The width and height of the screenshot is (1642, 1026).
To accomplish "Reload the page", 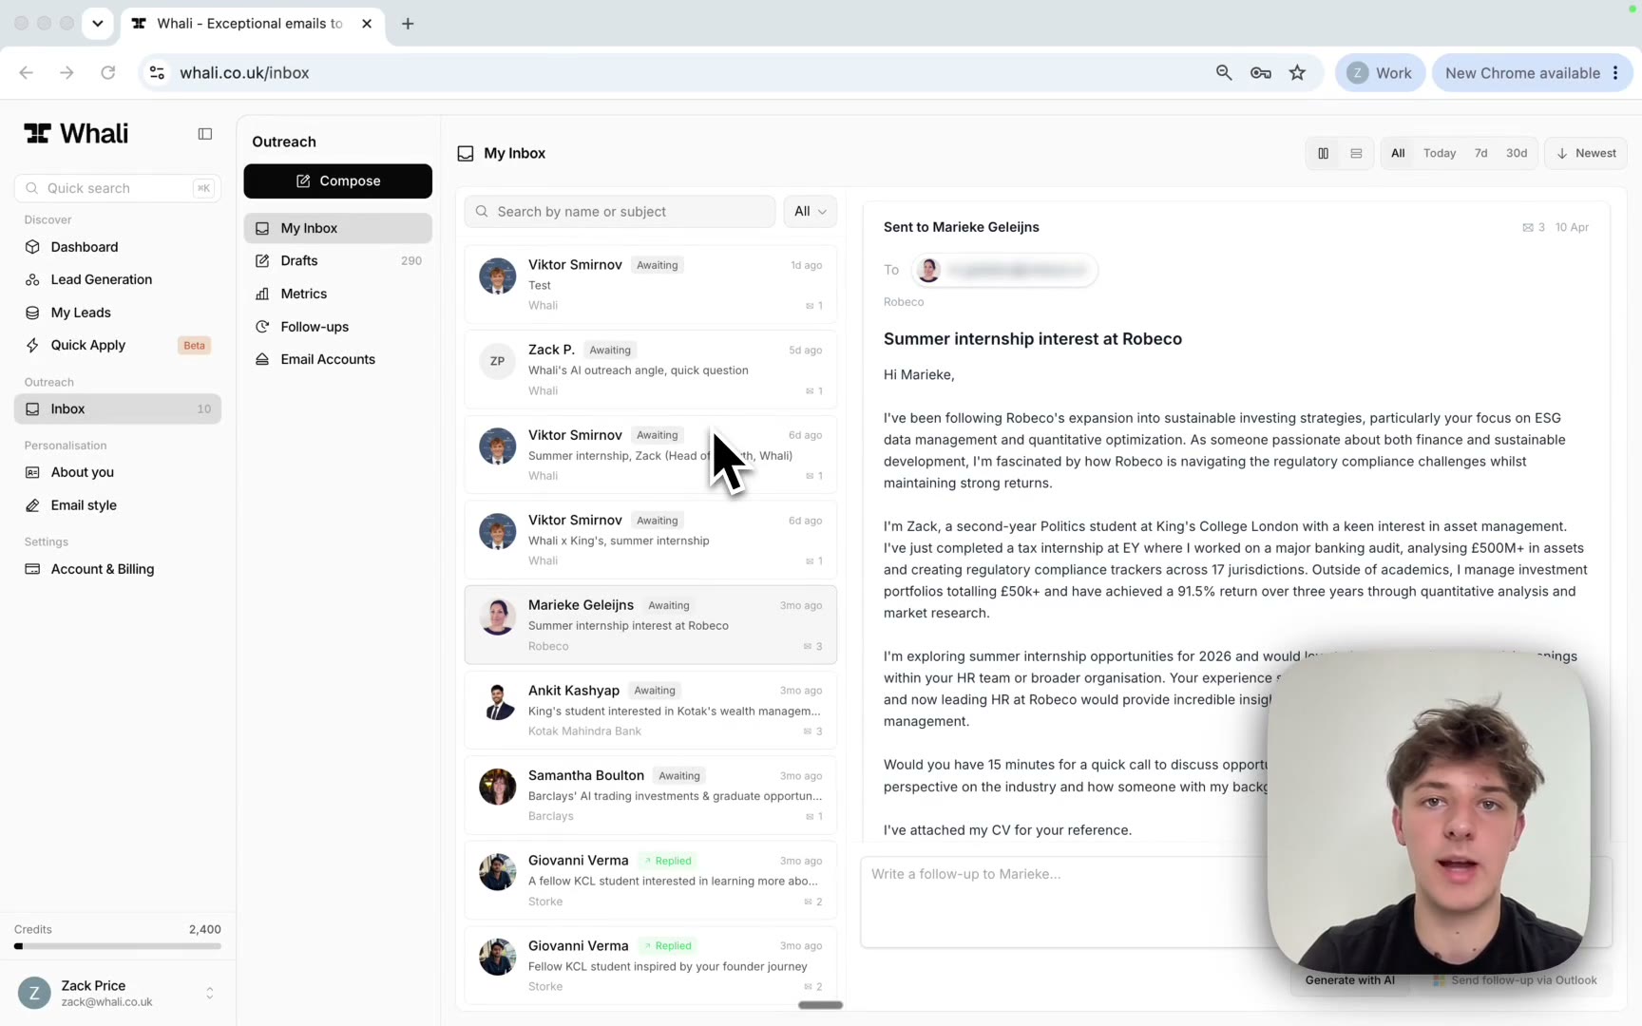I will point(108,73).
